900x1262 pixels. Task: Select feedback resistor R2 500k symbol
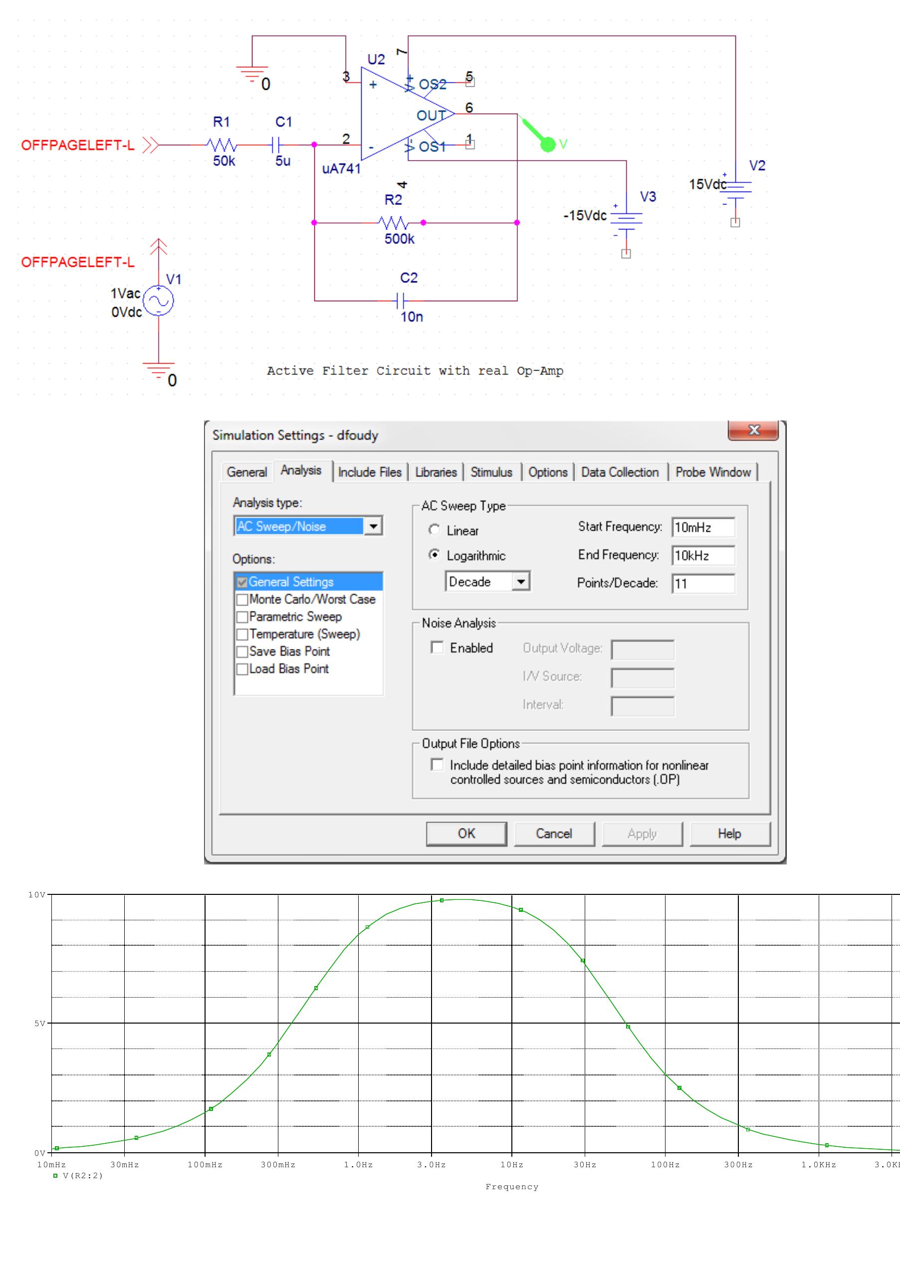click(x=394, y=222)
